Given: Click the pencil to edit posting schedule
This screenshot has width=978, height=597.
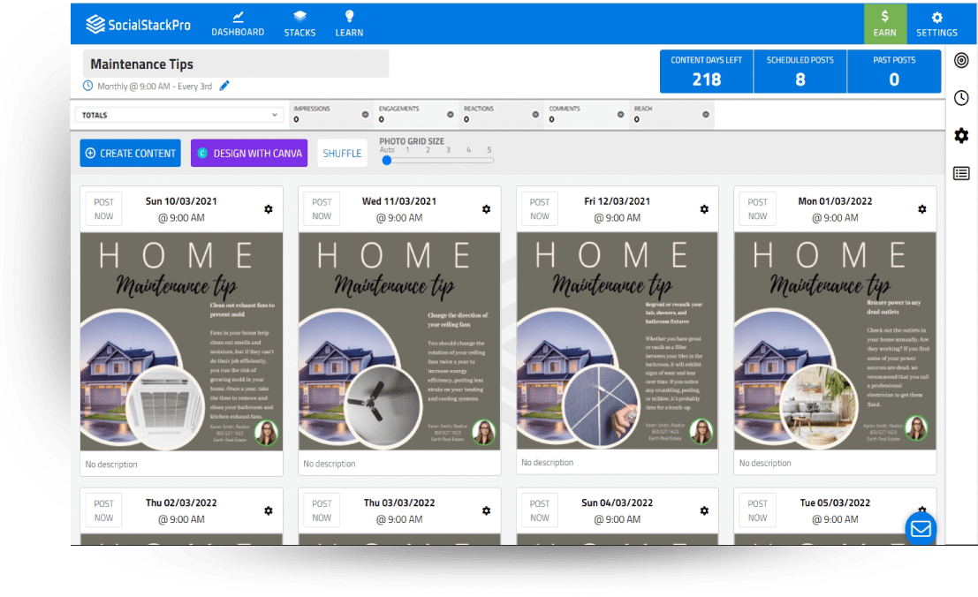Looking at the screenshot, I should [x=224, y=87].
